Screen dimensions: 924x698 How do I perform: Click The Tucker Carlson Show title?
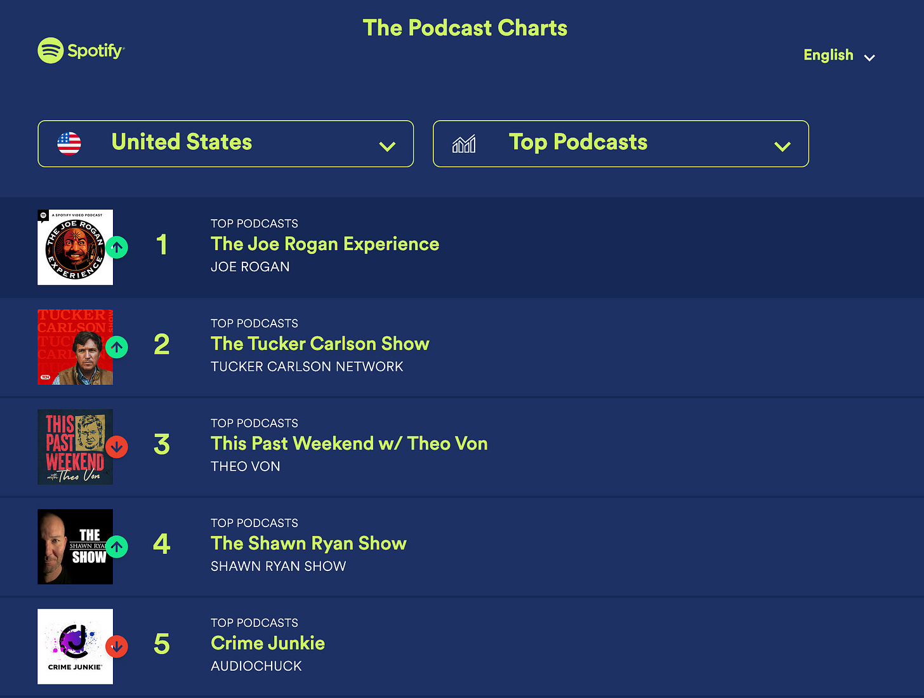tap(320, 344)
